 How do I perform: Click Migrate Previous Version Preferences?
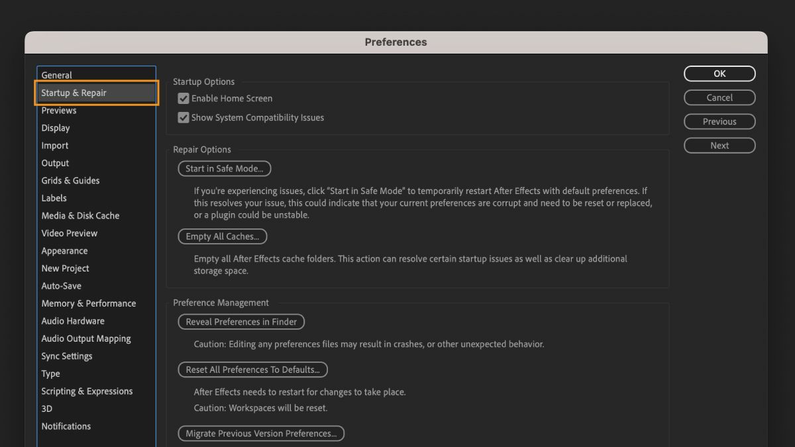(261, 433)
